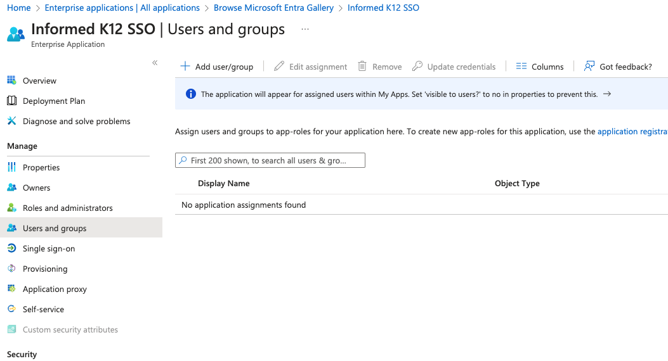Sort by Display Name column header
The image size is (668, 361).
coord(223,183)
